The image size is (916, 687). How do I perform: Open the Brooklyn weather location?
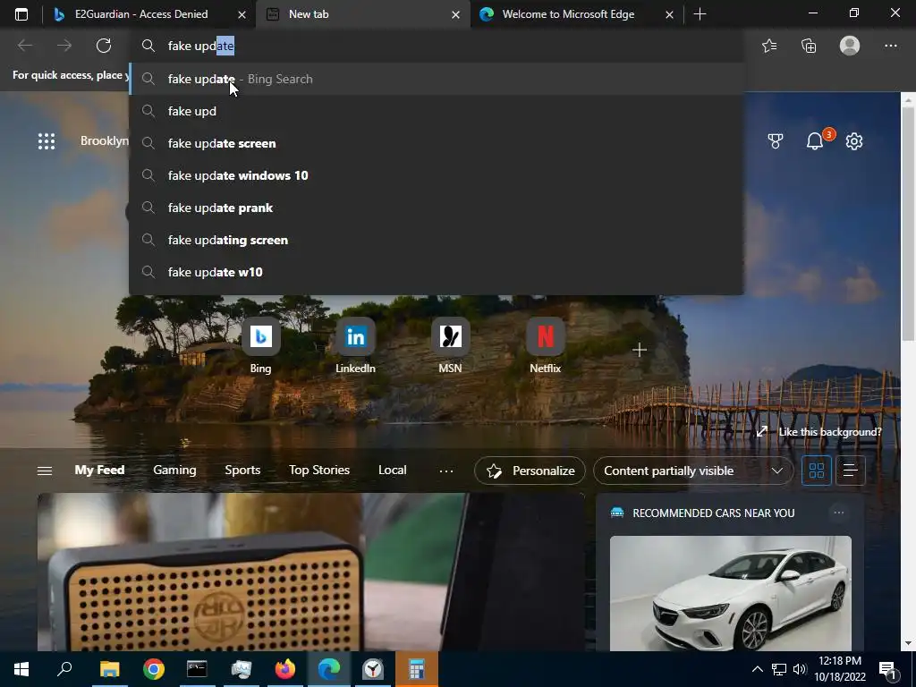click(x=104, y=140)
